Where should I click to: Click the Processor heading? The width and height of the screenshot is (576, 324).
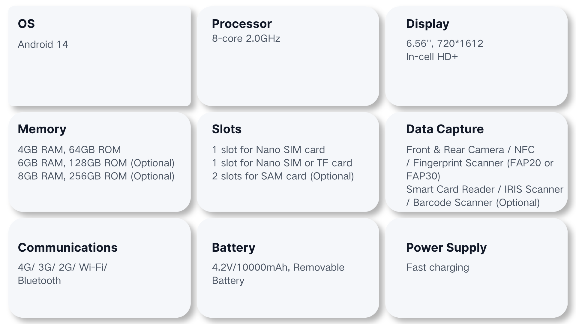(241, 24)
